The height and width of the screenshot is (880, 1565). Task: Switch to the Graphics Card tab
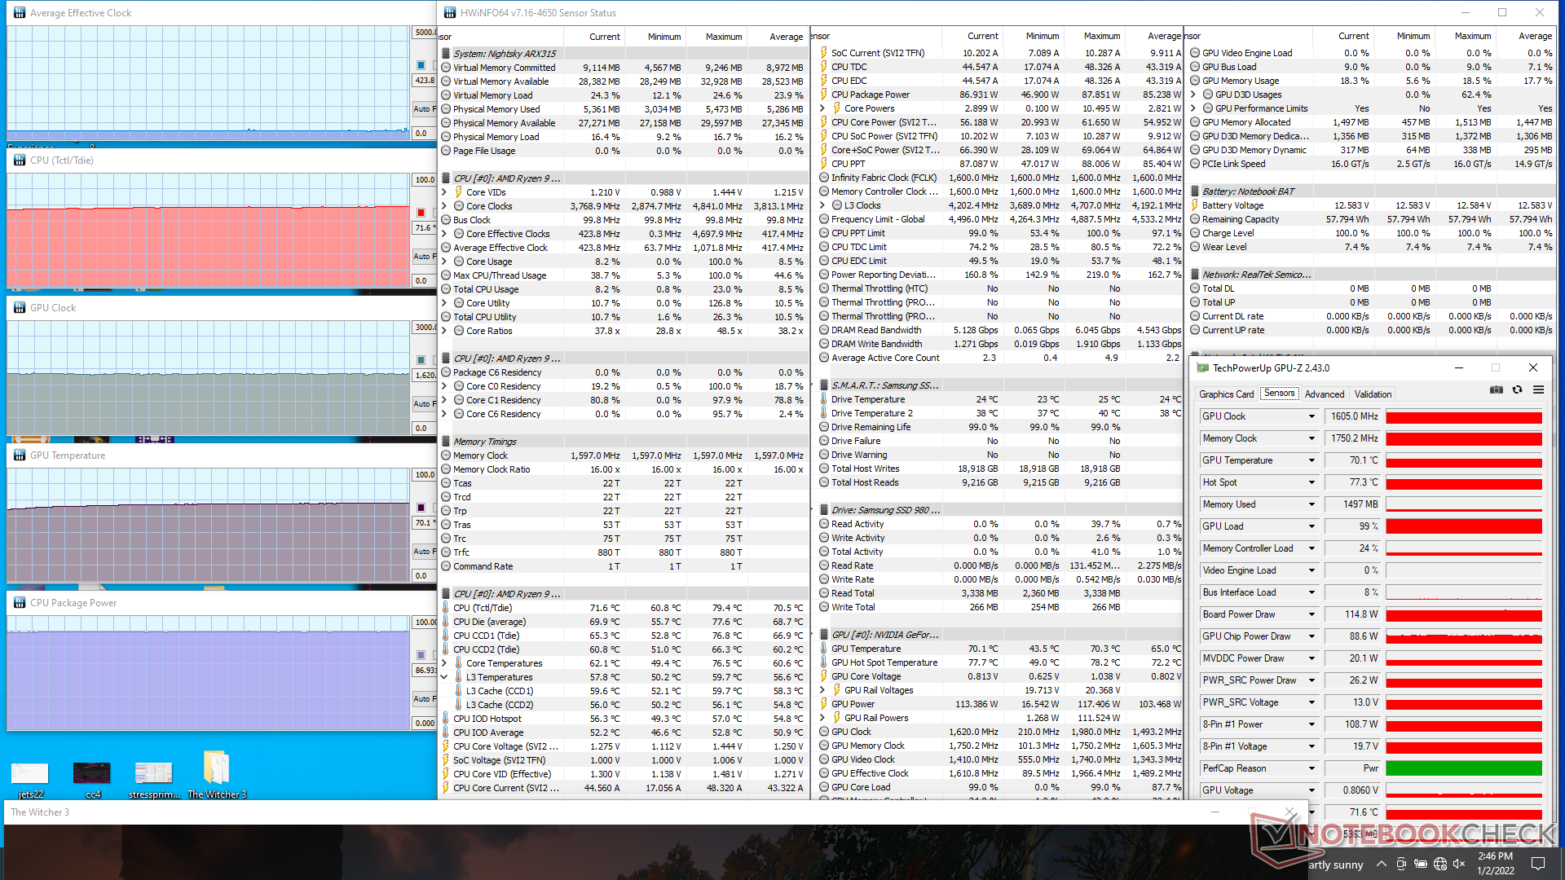click(1226, 394)
